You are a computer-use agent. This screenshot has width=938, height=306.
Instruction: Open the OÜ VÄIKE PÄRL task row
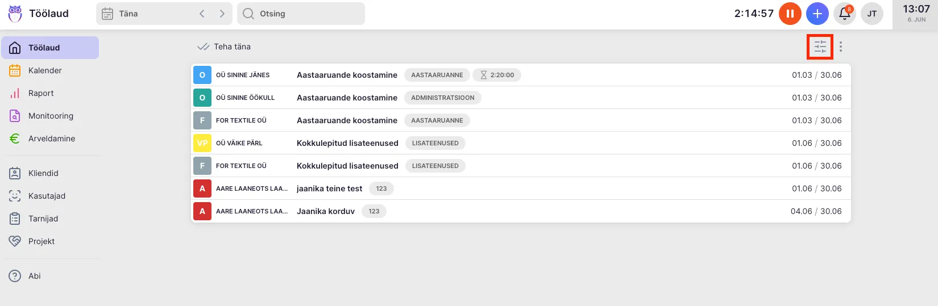tap(347, 143)
